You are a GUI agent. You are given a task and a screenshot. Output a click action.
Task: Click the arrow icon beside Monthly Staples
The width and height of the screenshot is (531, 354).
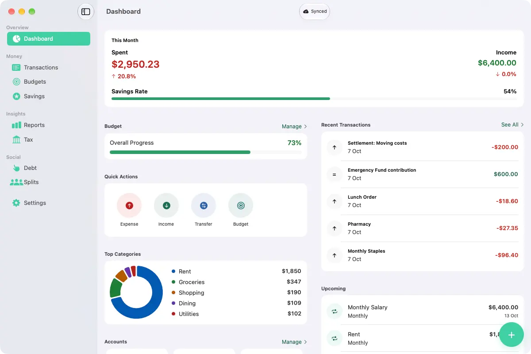point(335,255)
